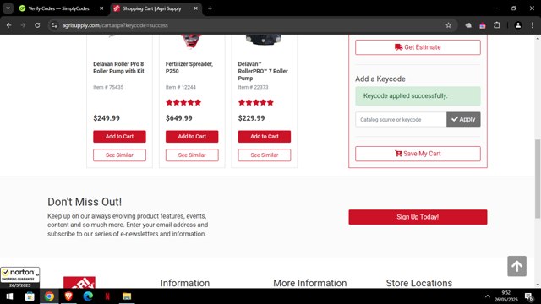Viewport: 541px width, 304px height.
Task: Focus the catalog source or keycode field
Action: click(401, 119)
